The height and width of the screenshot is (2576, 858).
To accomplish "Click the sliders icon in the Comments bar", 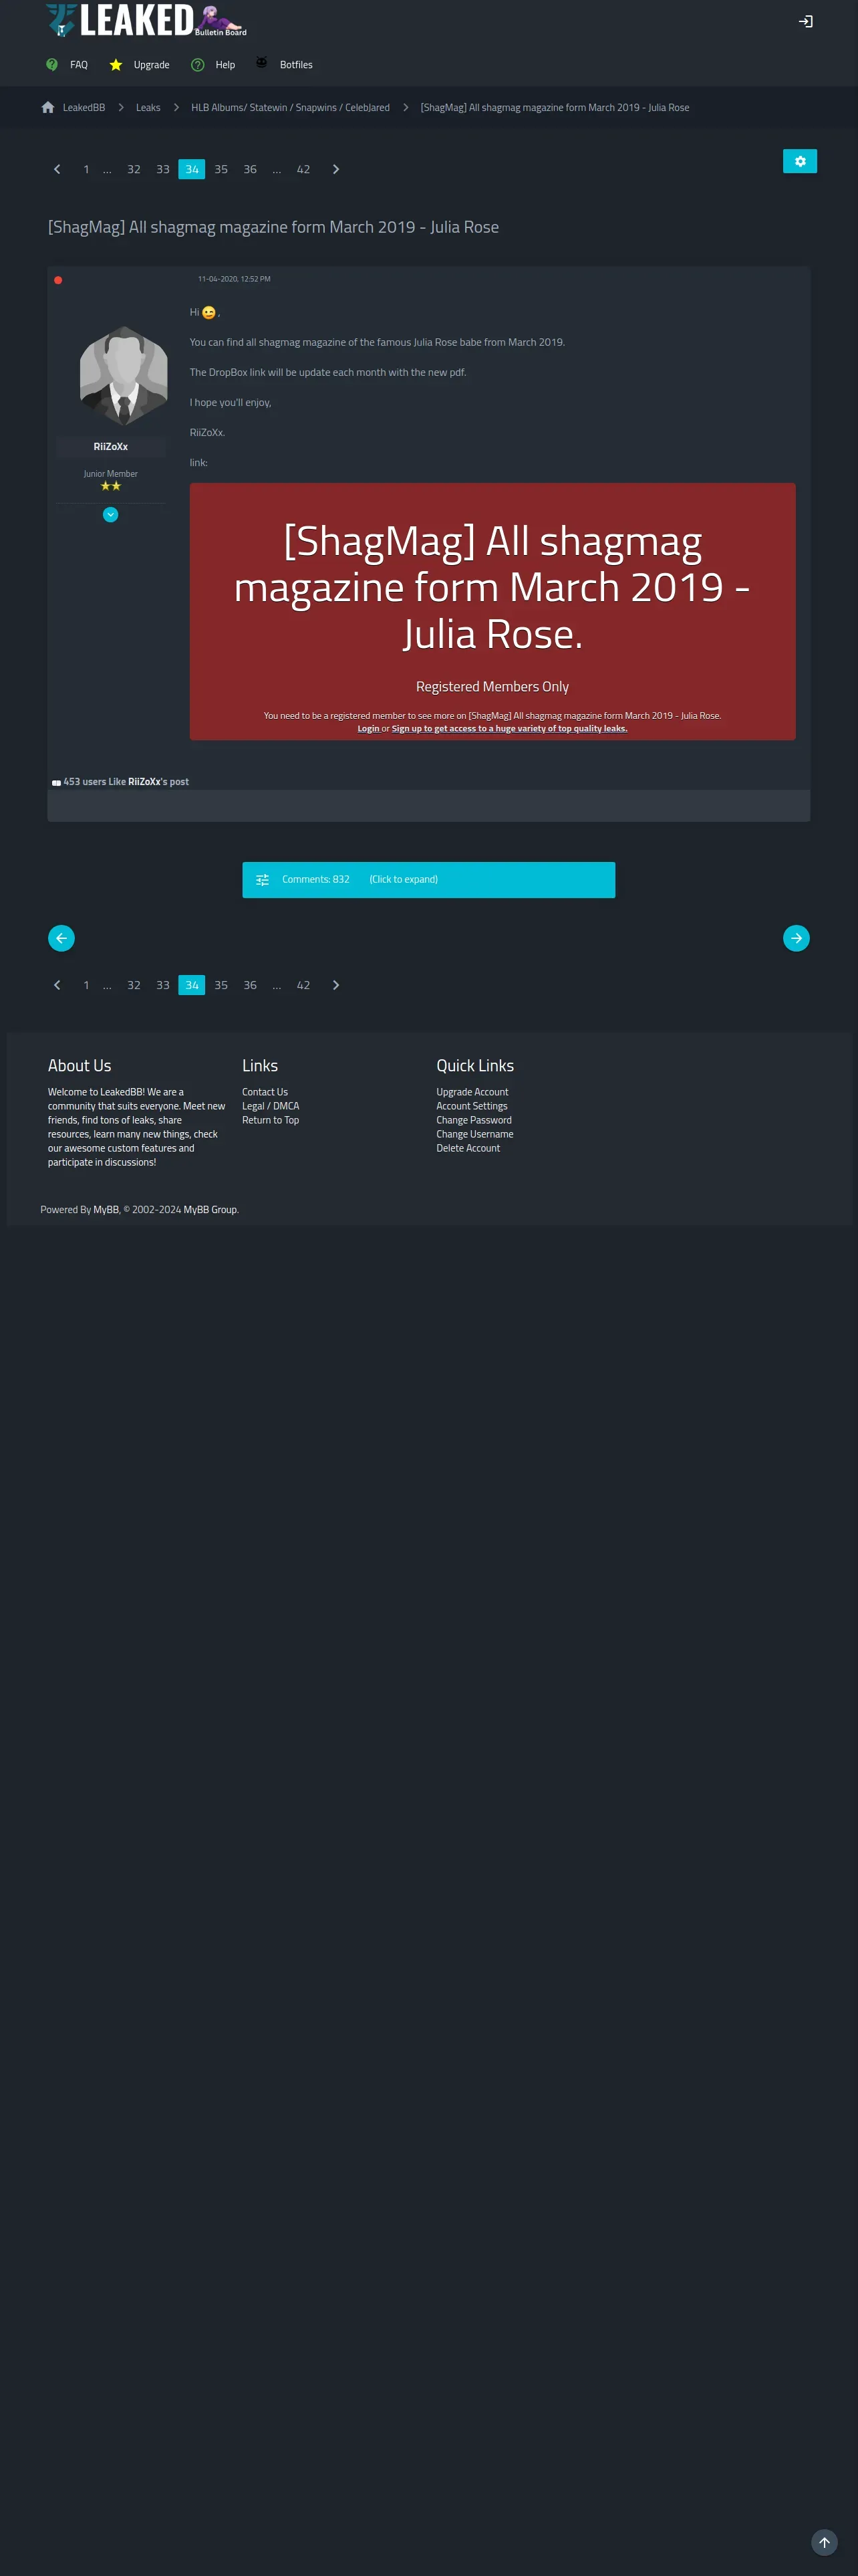I will [x=263, y=880].
